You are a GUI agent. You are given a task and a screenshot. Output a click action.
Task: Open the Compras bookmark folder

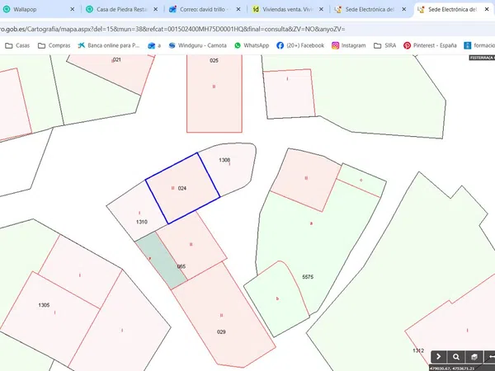pyautogui.click(x=54, y=45)
